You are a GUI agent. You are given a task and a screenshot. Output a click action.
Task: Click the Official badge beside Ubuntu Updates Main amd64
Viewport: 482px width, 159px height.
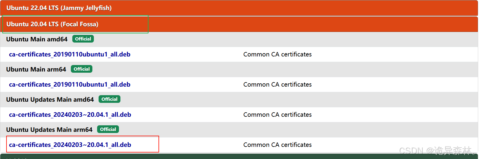(110, 99)
